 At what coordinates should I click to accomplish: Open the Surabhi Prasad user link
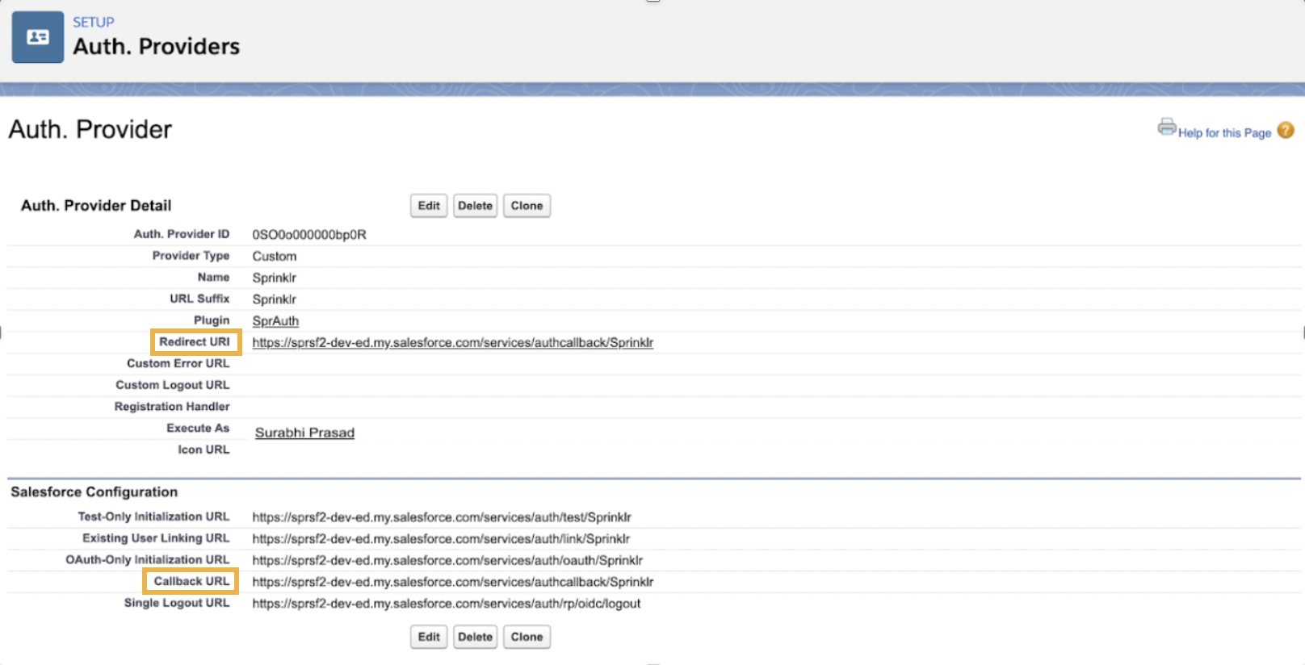(304, 433)
